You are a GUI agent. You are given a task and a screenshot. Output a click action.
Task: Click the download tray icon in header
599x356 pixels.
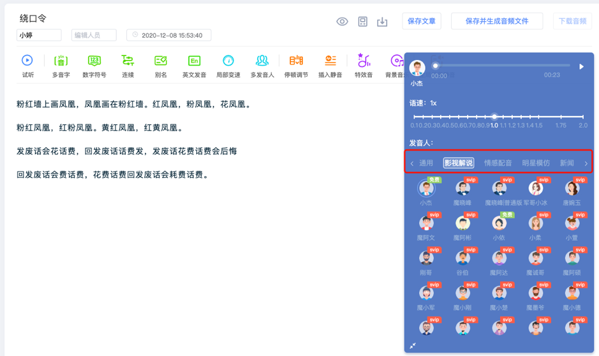point(382,22)
